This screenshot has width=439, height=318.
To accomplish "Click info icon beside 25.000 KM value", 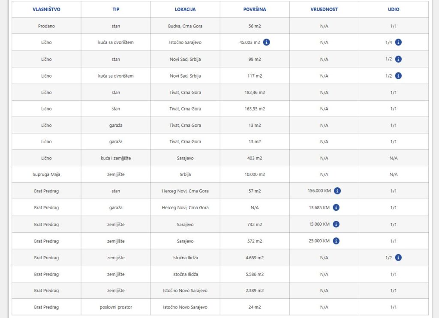I will (336, 241).
